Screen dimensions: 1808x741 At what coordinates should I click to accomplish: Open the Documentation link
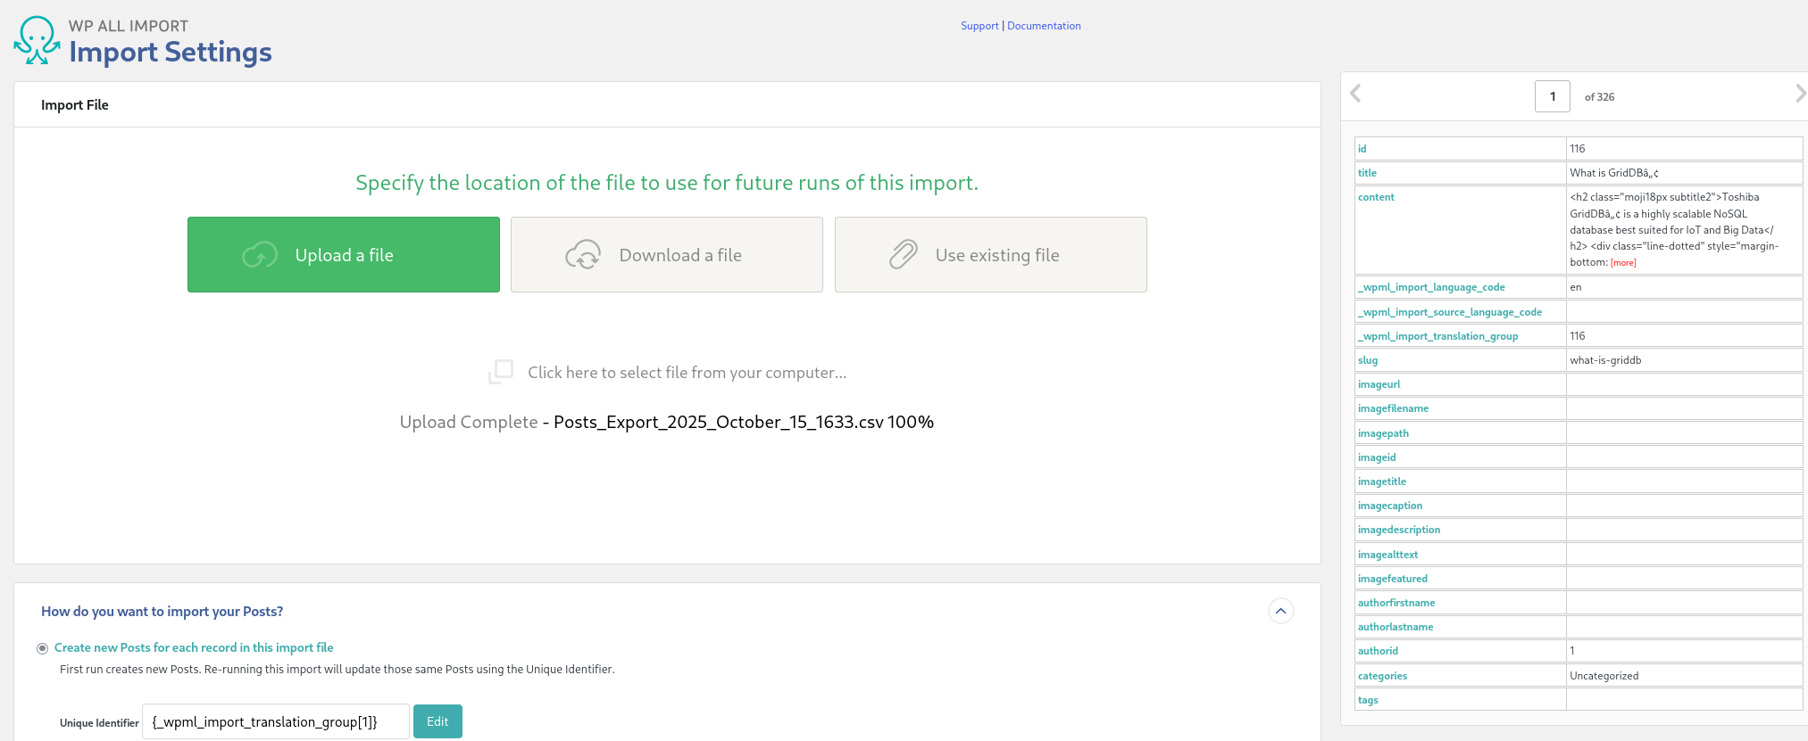click(1044, 26)
